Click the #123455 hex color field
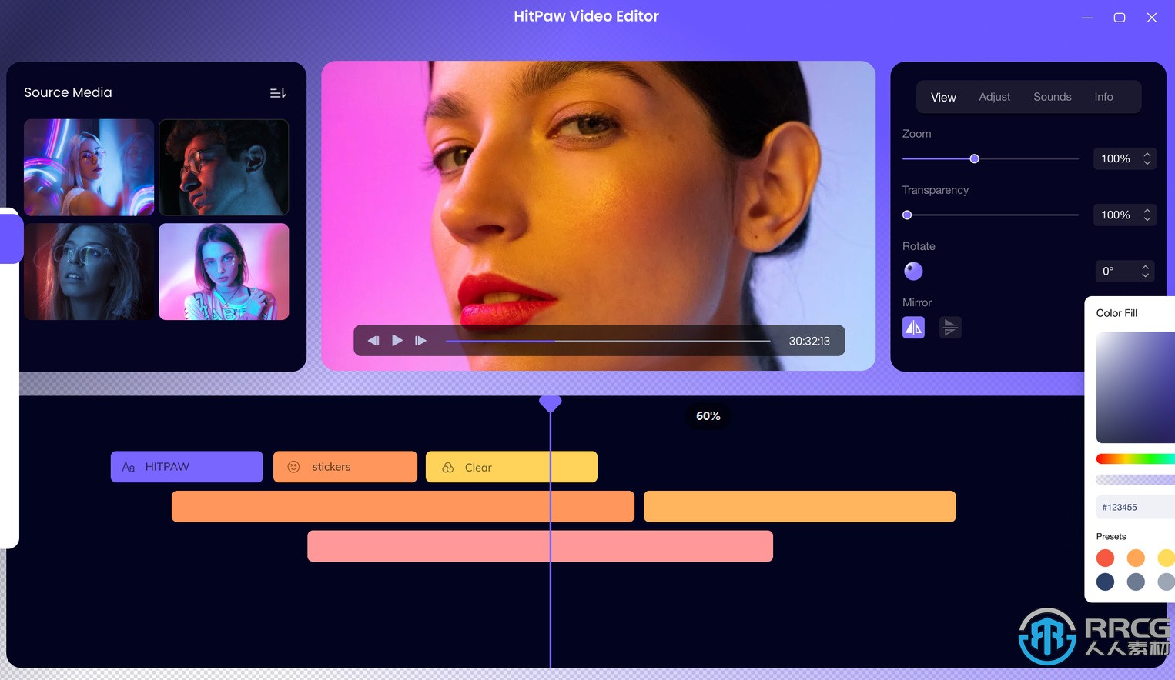This screenshot has width=1175, height=680. point(1135,507)
